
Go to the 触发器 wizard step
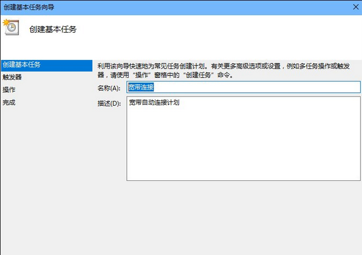12,77
